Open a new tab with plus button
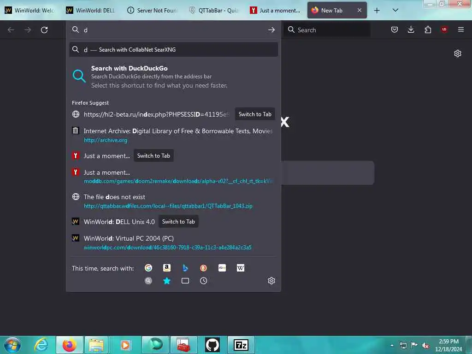The width and height of the screenshot is (472, 354). tap(377, 11)
